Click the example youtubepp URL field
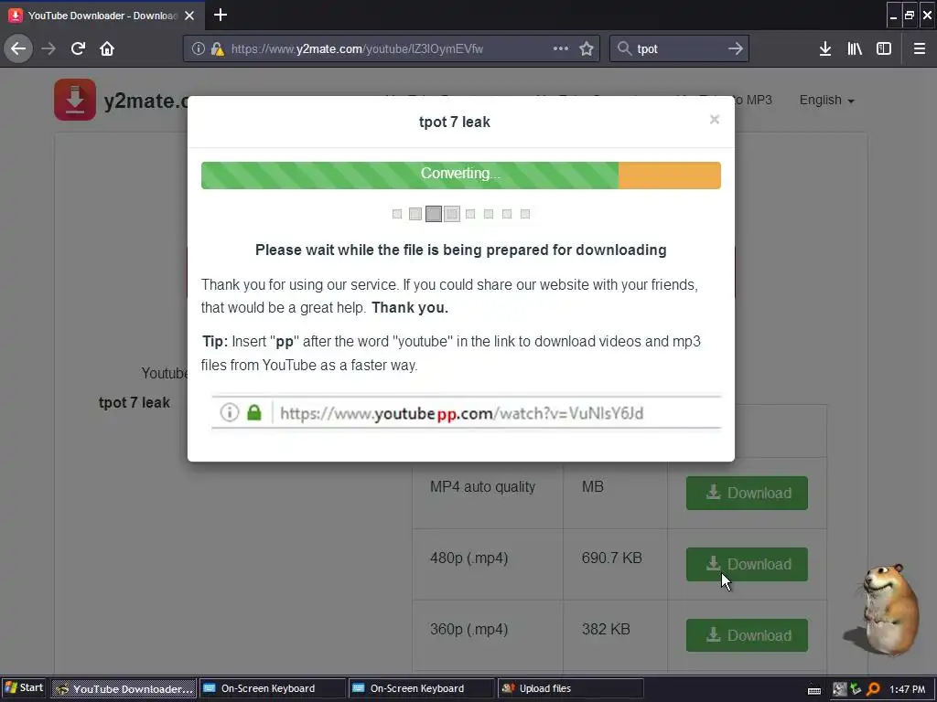Screen dimensions: 937x702 tap(466, 412)
